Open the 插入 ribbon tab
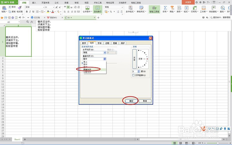The image size is (232, 145). [x=34, y=3]
